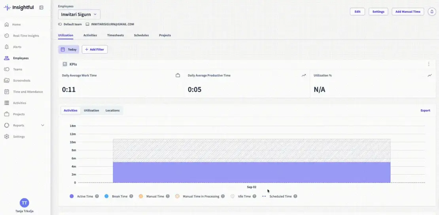Screen dimensions: 439x215
Task: Click the Add Filter button
Action: click(x=95, y=49)
